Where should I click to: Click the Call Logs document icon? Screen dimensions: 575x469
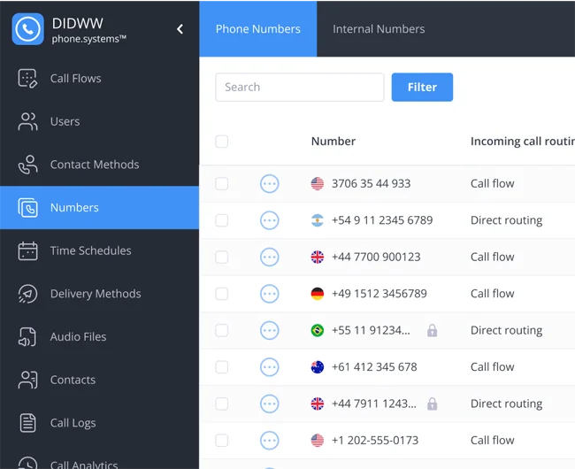click(27, 423)
